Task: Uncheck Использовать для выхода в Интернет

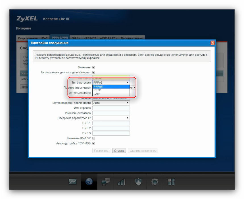Action: [x=94, y=73]
